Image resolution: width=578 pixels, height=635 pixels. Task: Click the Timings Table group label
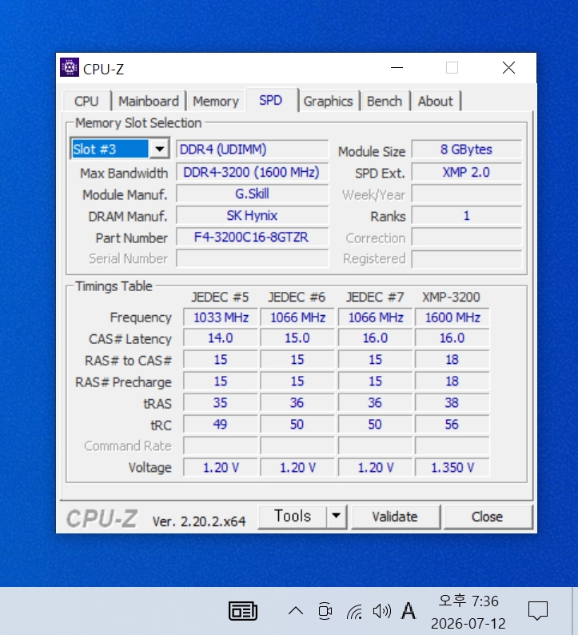(114, 286)
